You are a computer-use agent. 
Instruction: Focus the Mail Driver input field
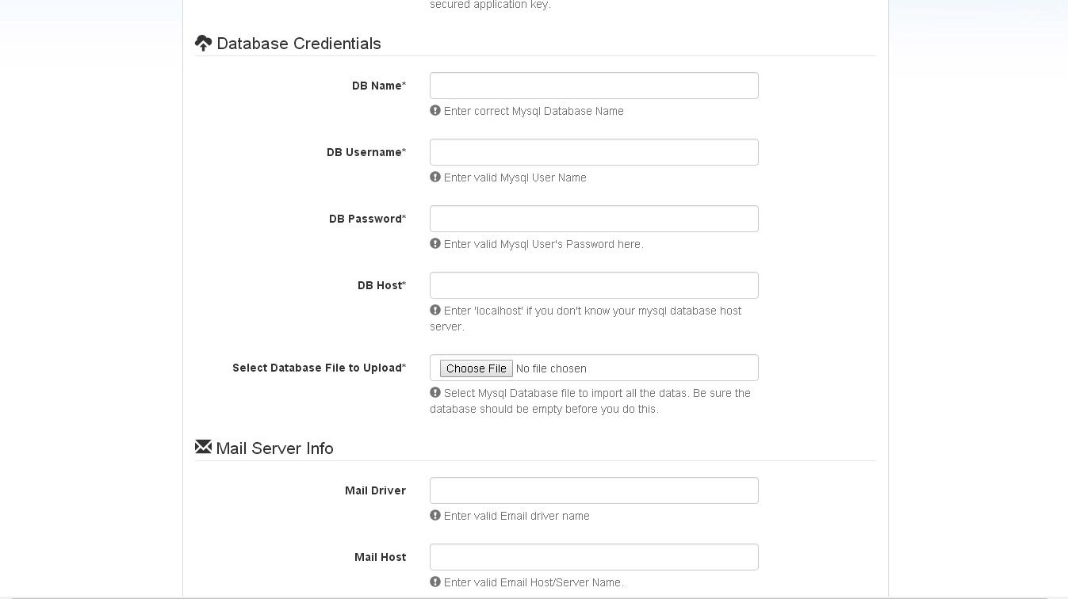coord(594,490)
